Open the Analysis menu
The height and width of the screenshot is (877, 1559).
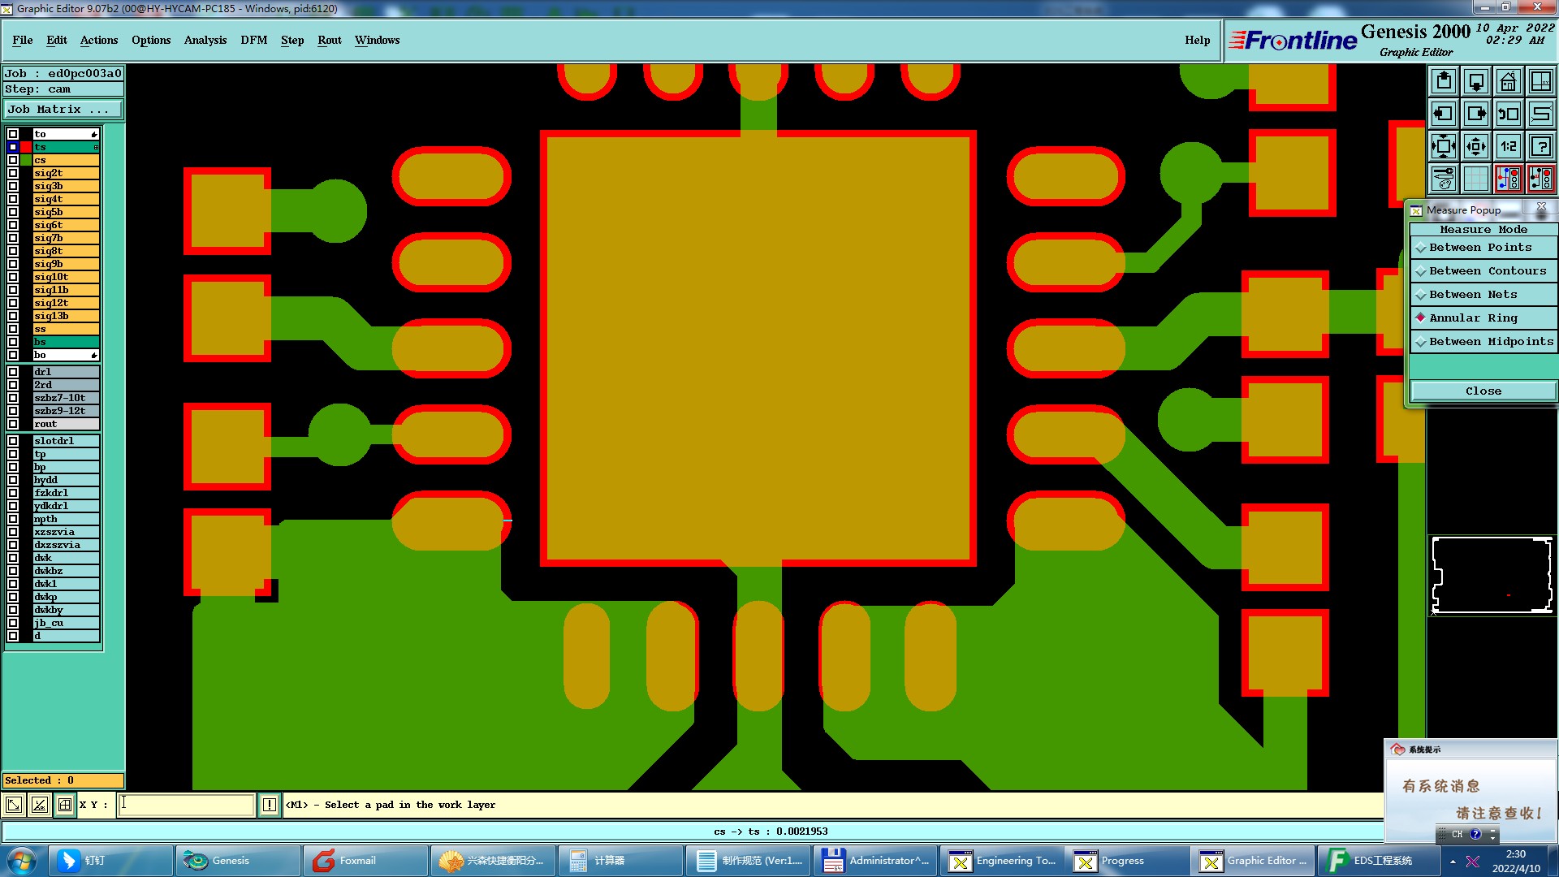(205, 40)
